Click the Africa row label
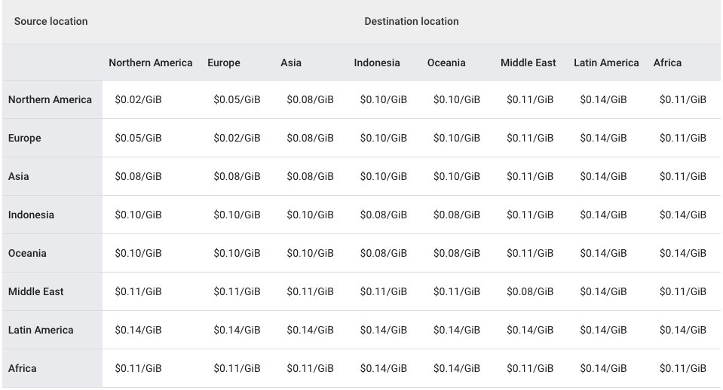Screen dimensions: 723x390 22,368
